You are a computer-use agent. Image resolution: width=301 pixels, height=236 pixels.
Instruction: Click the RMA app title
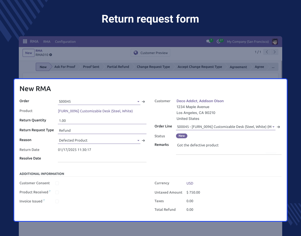(x=34, y=41)
